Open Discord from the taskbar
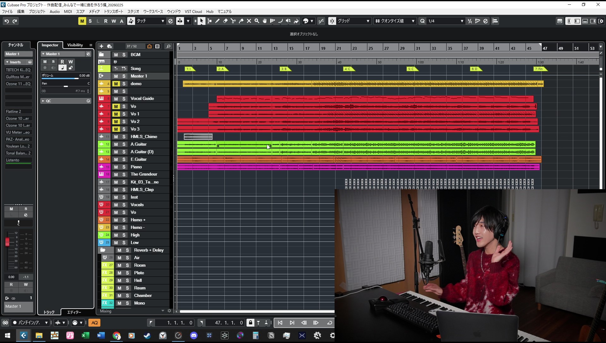This screenshot has width=606, height=343. pyautogui.click(x=193, y=335)
